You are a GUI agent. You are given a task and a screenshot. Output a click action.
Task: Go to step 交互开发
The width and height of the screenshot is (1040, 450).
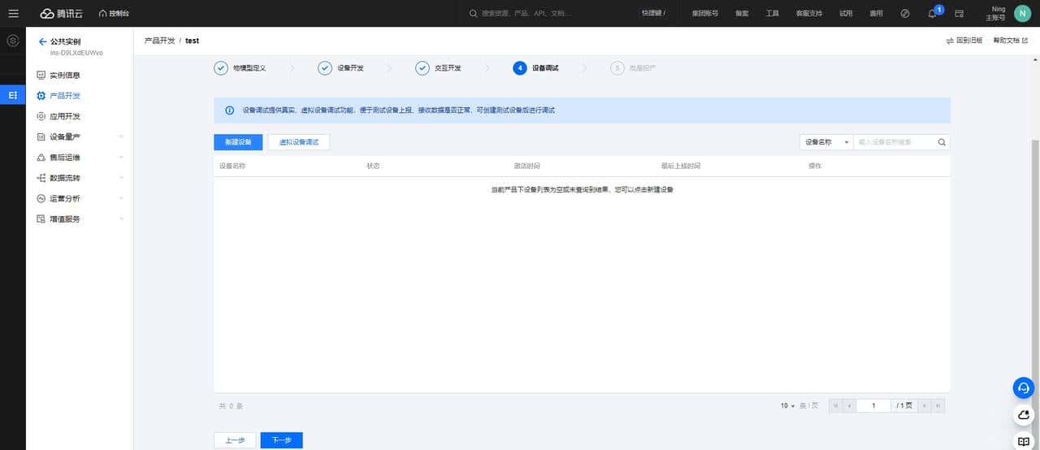point(438,68)
